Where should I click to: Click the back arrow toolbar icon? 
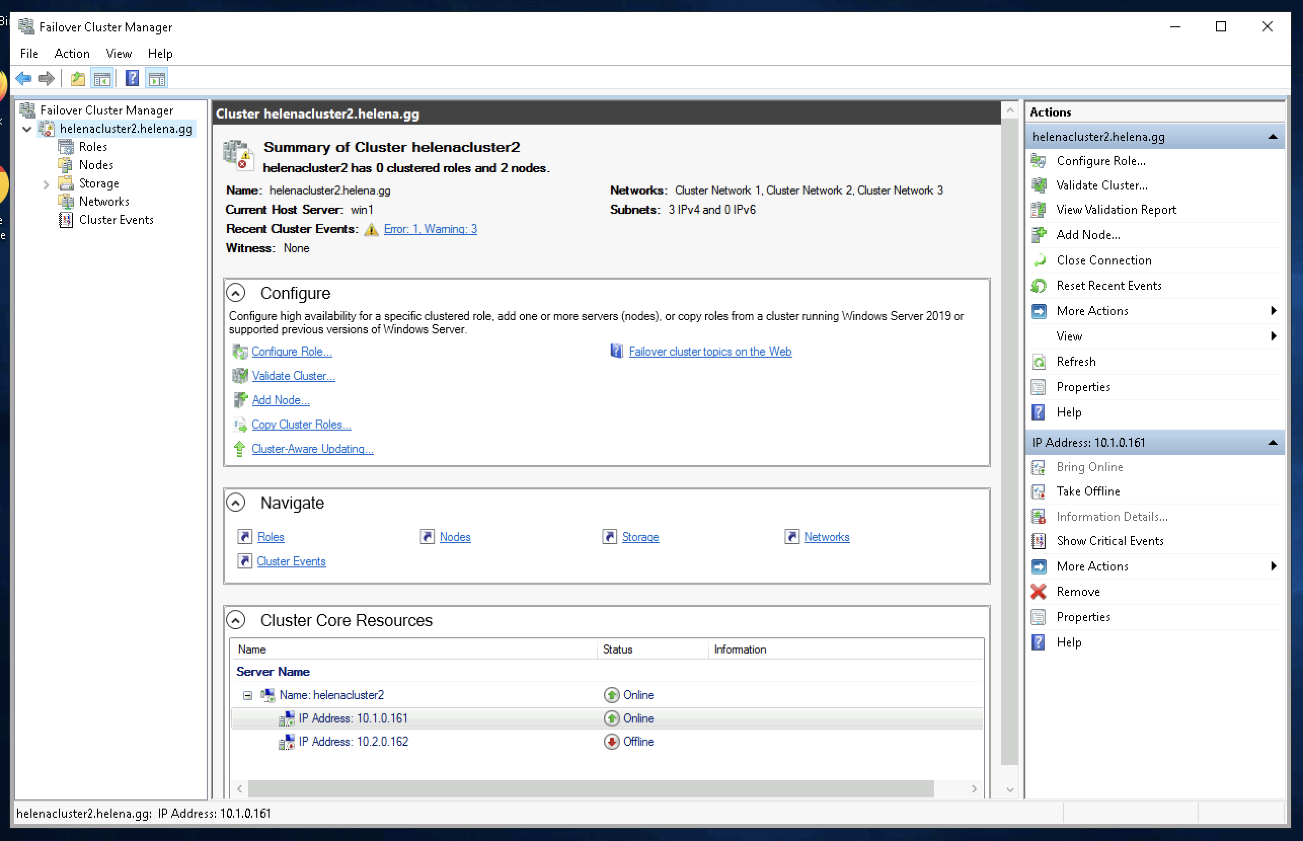click(x=23, y=79)
